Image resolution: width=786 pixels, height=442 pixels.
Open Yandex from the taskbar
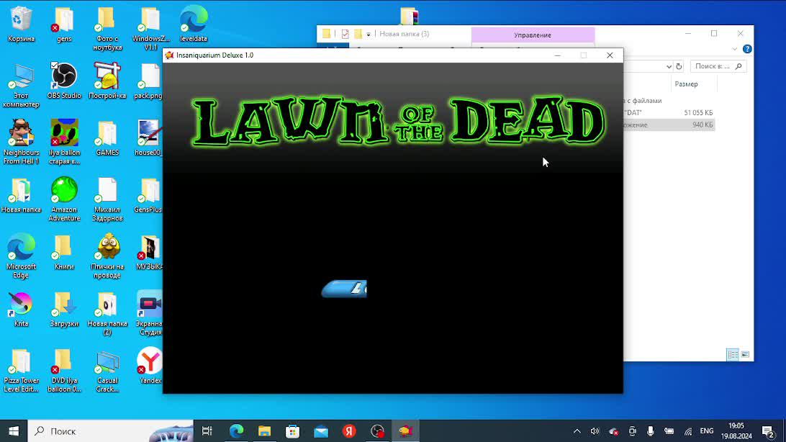click(x=349, y=431)
